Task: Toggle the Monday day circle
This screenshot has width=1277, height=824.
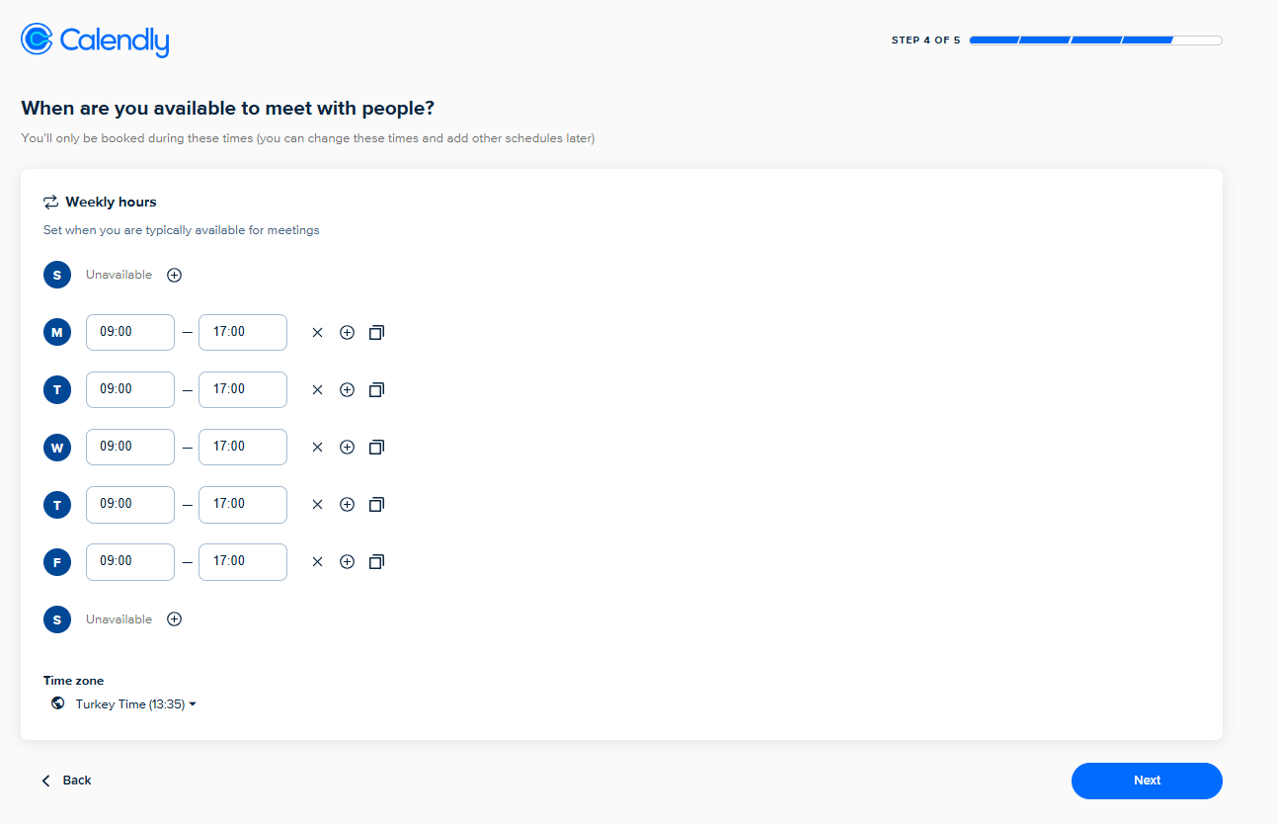Action: [57, 333]
